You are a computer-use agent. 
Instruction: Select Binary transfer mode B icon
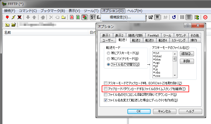(78, 17)
